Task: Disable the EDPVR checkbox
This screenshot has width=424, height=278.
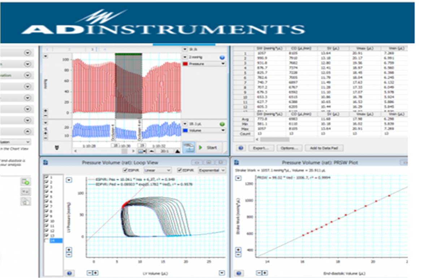Action: [x=179, y=169]
